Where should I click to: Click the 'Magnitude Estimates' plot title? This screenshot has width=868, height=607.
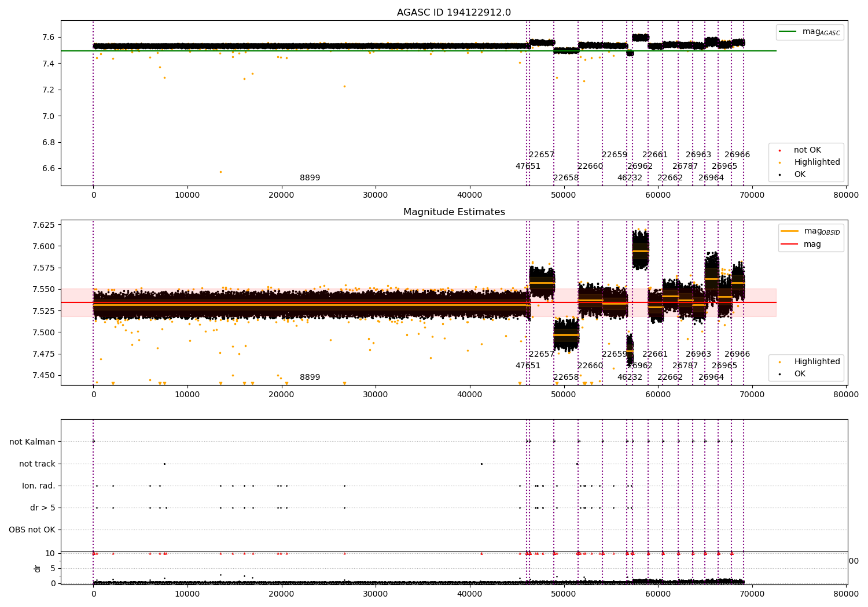tap(454, 212)
